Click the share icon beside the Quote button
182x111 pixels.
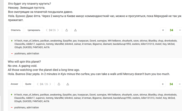[x=59, y=84]
